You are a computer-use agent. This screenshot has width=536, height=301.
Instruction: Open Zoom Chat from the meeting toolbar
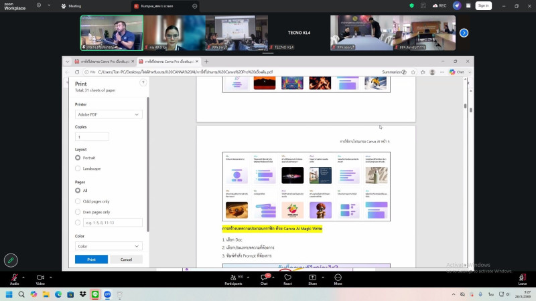click(264, 278)
